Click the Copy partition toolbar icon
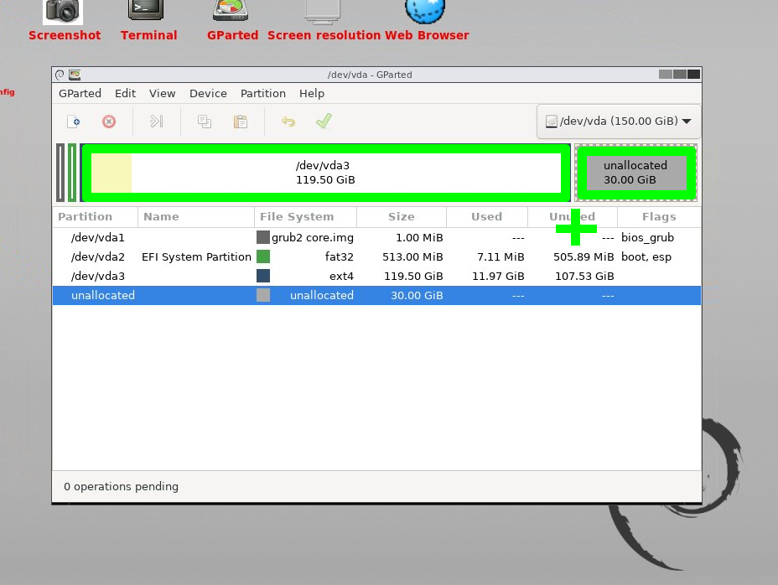Image resolution: width=778 pixels, height=585 pixels. (x=204, y=122)
